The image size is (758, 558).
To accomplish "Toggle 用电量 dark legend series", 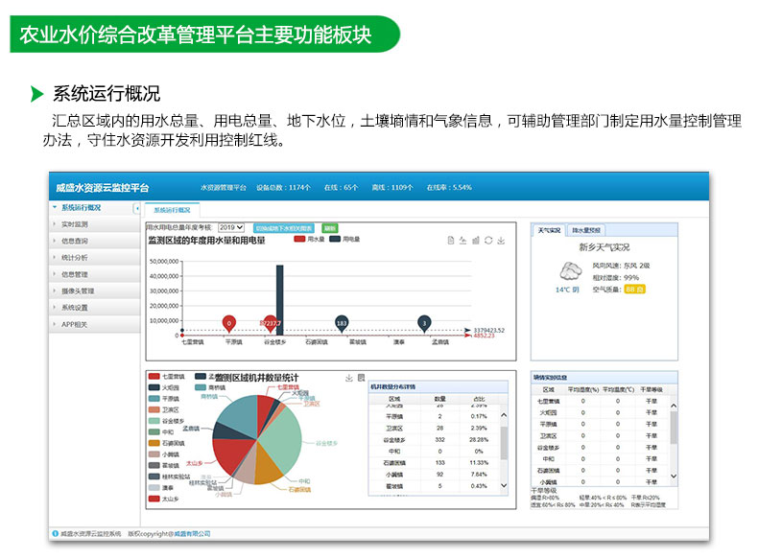I will (x=336, y=239).
